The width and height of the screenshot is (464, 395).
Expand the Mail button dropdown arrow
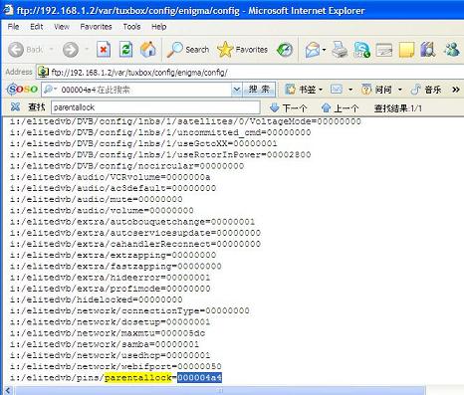[x=324, y=50]
